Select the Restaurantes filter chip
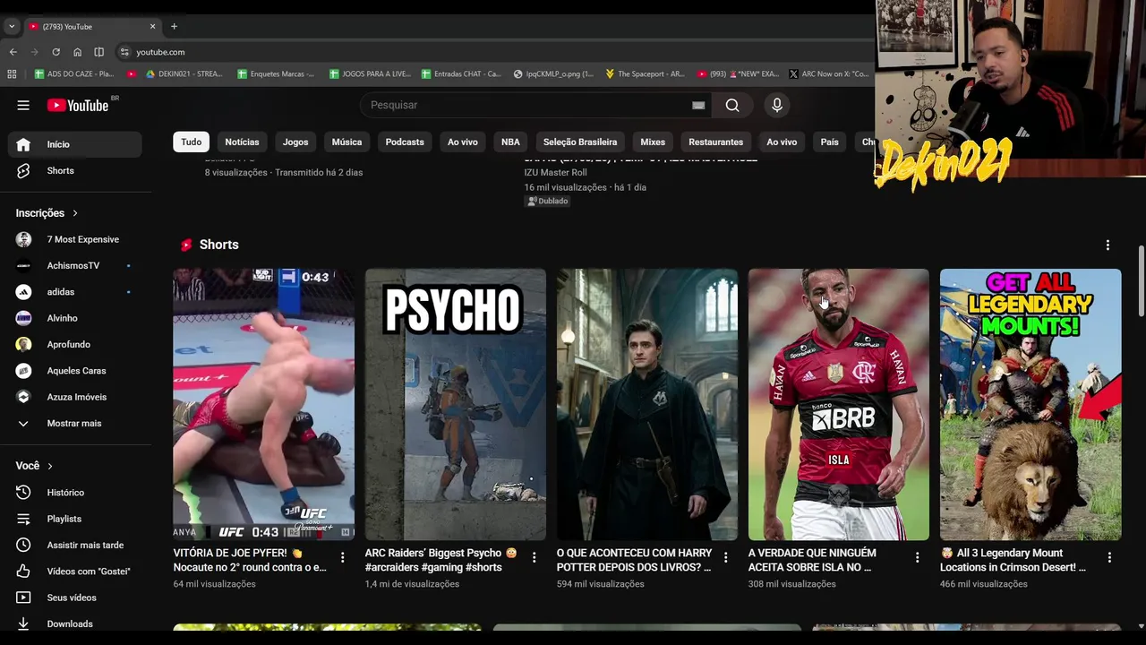 (715, 142)
